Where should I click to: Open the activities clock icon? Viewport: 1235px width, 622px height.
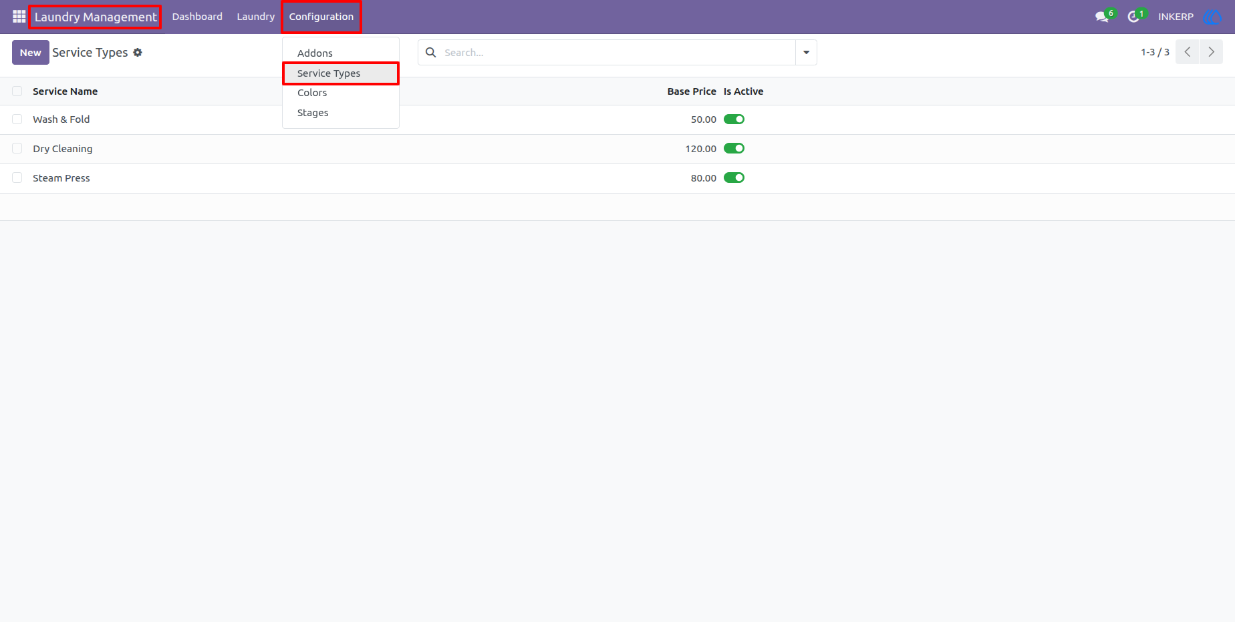click(1133, 17)
